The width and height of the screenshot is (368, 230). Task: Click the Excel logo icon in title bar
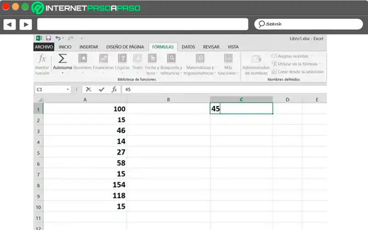[39, 38]
